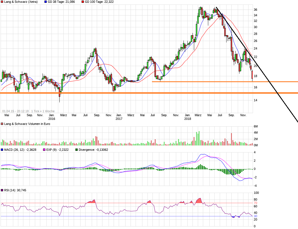This screenshot has width=298, height=229.
Task: Click the 28 price axis value
Action: (x=256, y=34)
